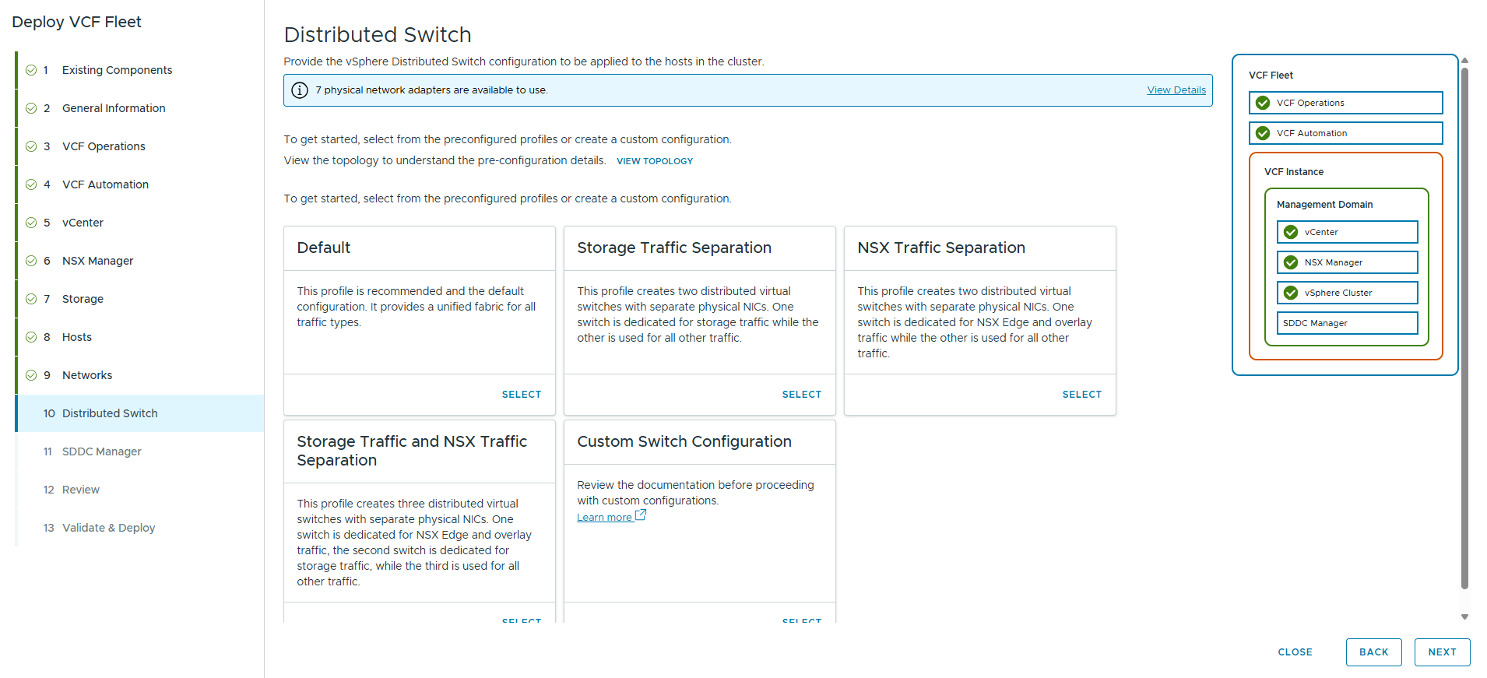
Task: Click the completed check icon for Existing Components step
Action: (x=31, y=70)
